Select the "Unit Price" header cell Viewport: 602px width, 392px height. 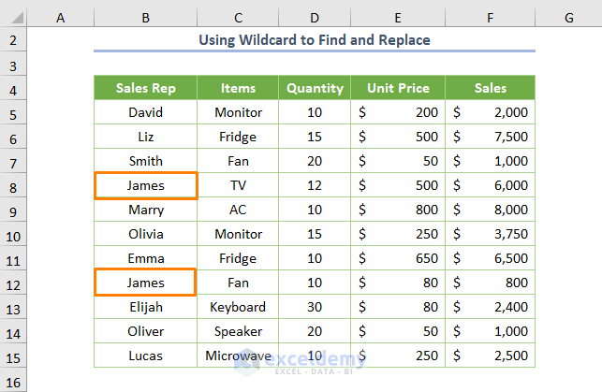point(398,88)
